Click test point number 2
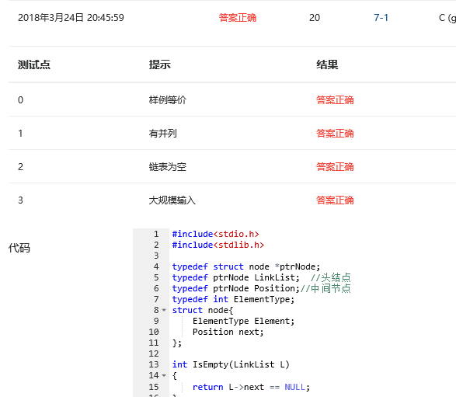This screenshot has height=397, width=456. pos(20,167)
